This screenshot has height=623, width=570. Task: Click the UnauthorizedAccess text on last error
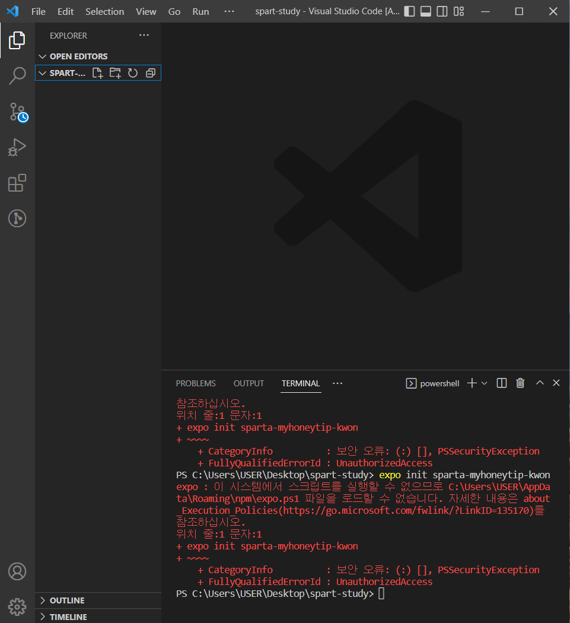pos(384,581)
